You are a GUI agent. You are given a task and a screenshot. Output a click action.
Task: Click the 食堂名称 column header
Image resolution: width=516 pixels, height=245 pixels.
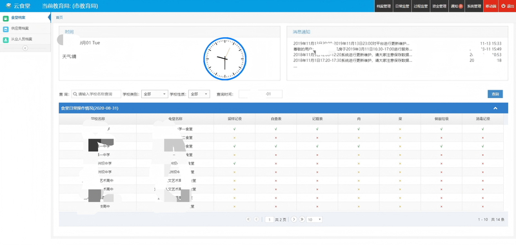click(175, 119)
